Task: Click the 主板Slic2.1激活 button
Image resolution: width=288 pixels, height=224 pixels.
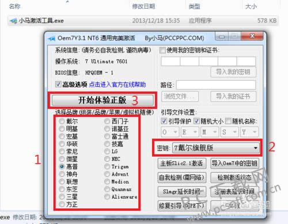Action: click(182, 164)
